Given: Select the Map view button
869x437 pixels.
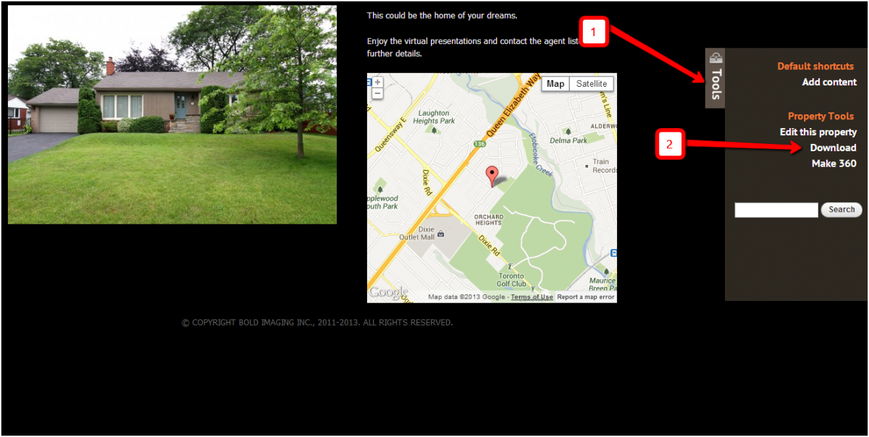Looking at the screenshot, I should coord(555,84).
